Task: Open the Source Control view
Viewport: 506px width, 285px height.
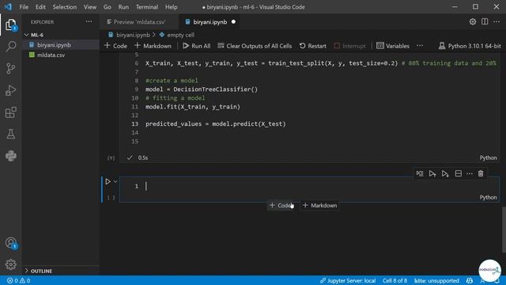Action: 10,68
